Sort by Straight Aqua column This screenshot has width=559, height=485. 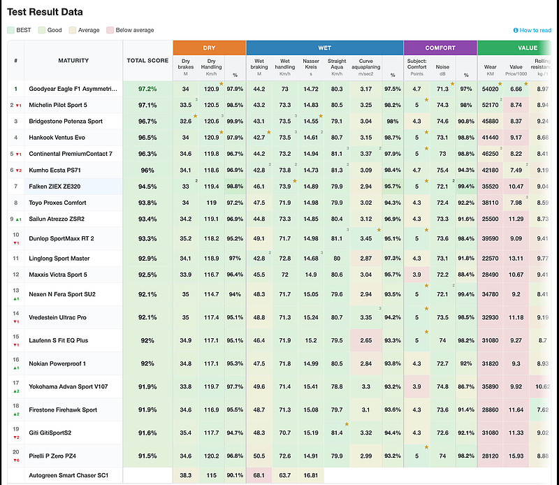pyautogui.click(x=337, y=67)
